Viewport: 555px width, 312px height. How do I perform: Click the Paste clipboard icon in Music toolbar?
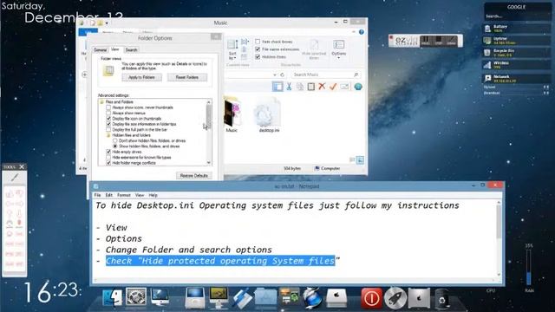click(x=310, y=87)
